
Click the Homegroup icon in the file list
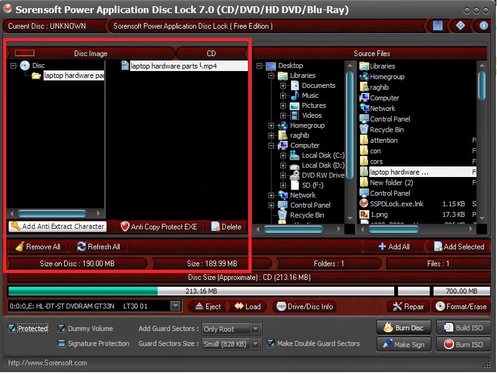coord(364,77)
